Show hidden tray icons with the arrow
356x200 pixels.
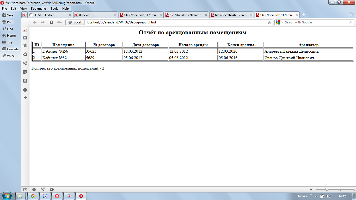[316, 196]
